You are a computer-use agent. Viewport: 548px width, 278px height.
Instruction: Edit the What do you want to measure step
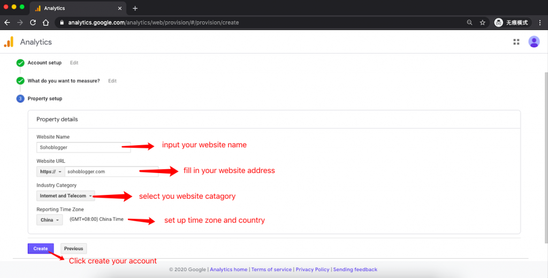tap(112, 81)
